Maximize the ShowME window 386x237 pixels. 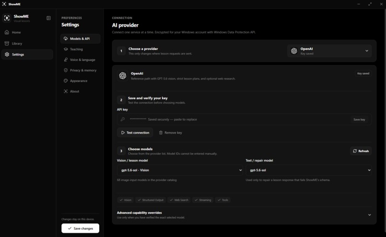click(x=370, y=4)
